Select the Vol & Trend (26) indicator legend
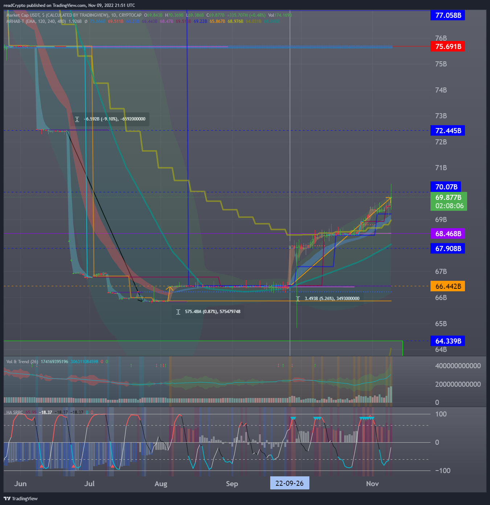 coord(22,362)
